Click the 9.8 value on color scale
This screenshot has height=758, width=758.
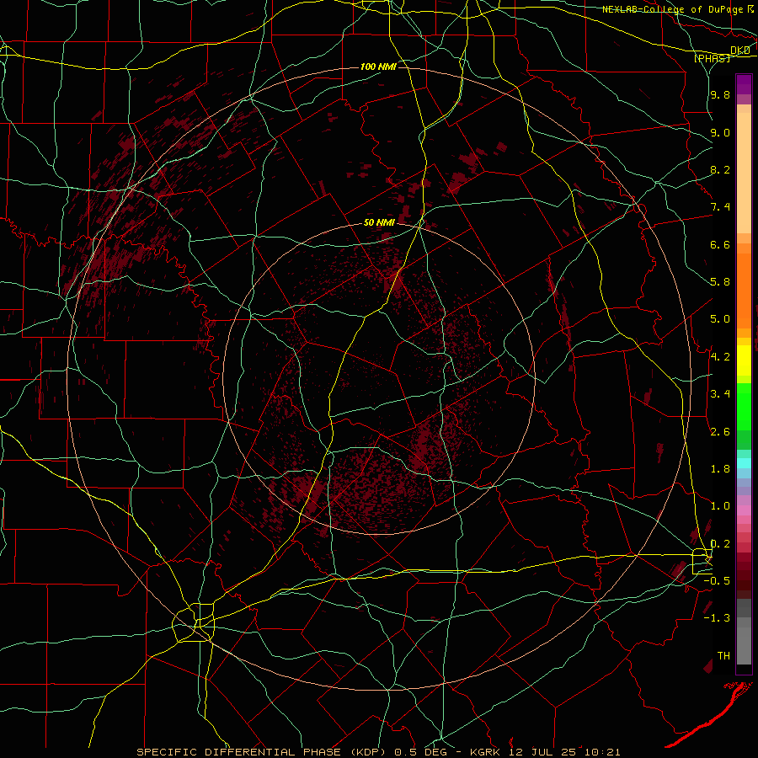(x=720, y=95)
